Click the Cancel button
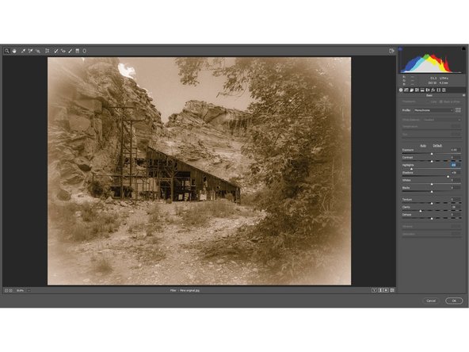Screen dimensions: 469x352 pos(431,300)
